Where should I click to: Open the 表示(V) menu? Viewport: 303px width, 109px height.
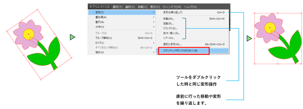point(155,7)
